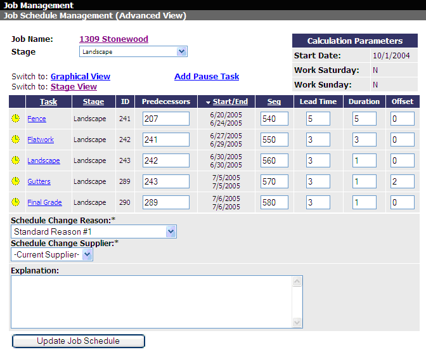Open the Schedule Change Supplier dropdown
This screenshot has height=352, width=426.
tap(87, 254)
